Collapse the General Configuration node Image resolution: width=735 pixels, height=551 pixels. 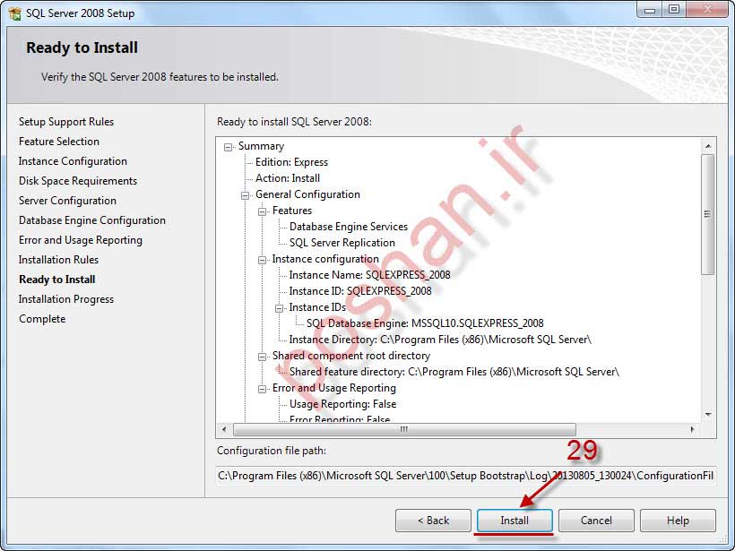[246, 195]
